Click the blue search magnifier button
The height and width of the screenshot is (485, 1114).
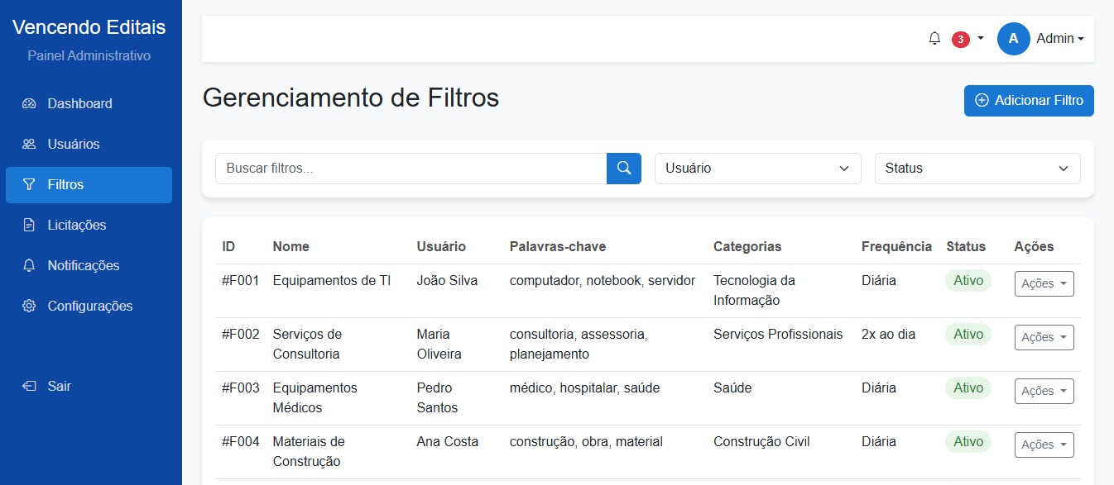(x=623, y=168)
